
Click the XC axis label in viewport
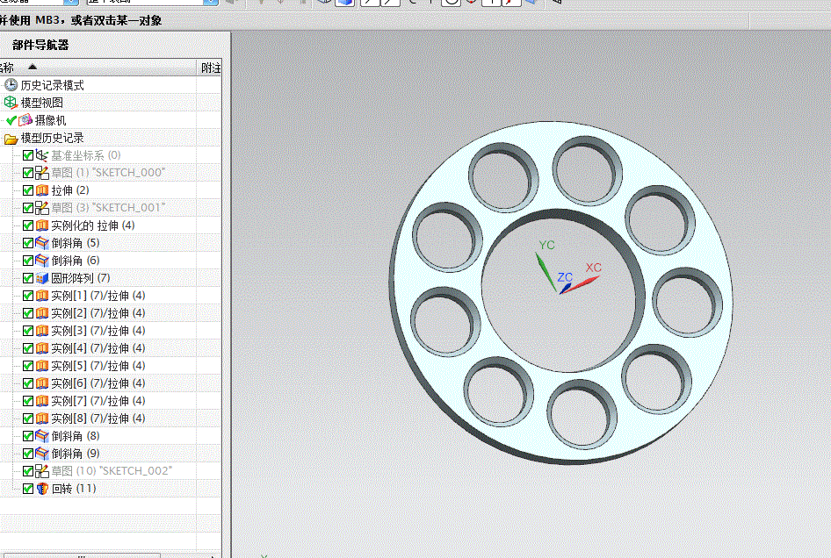pyautogui.click(x=594, y=268)
